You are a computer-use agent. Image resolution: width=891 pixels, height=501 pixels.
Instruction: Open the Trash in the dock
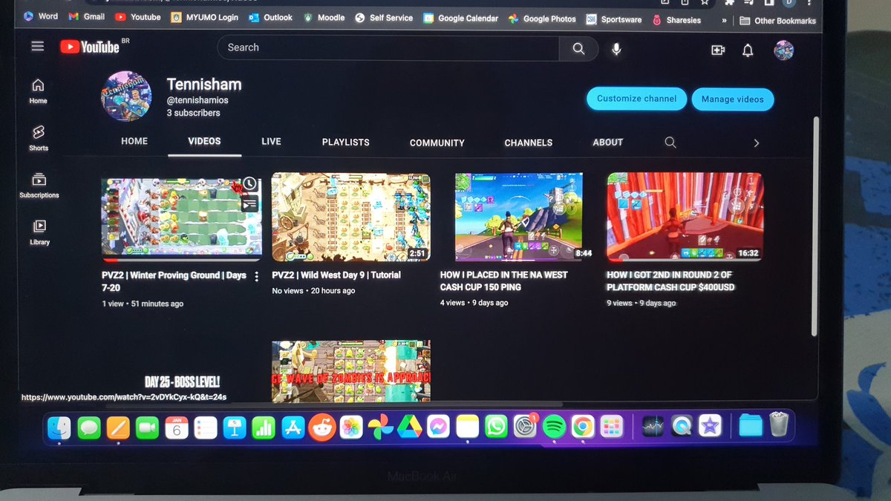click(x=779, y=425)
